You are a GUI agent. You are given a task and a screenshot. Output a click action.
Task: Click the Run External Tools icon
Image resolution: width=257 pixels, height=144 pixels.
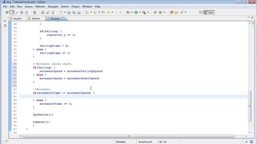pos(144,12)
